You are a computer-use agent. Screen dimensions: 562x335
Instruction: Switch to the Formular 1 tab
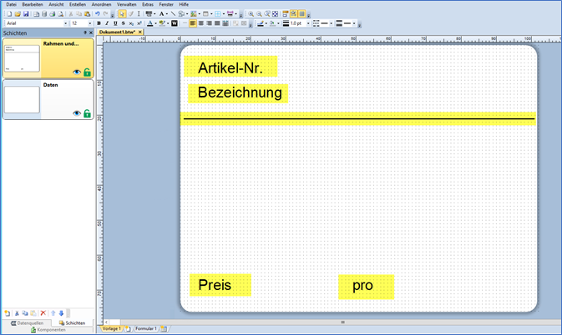click(145, 329)
